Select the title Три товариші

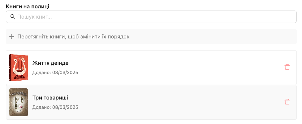pyautogui.click(x=50, y=98)
